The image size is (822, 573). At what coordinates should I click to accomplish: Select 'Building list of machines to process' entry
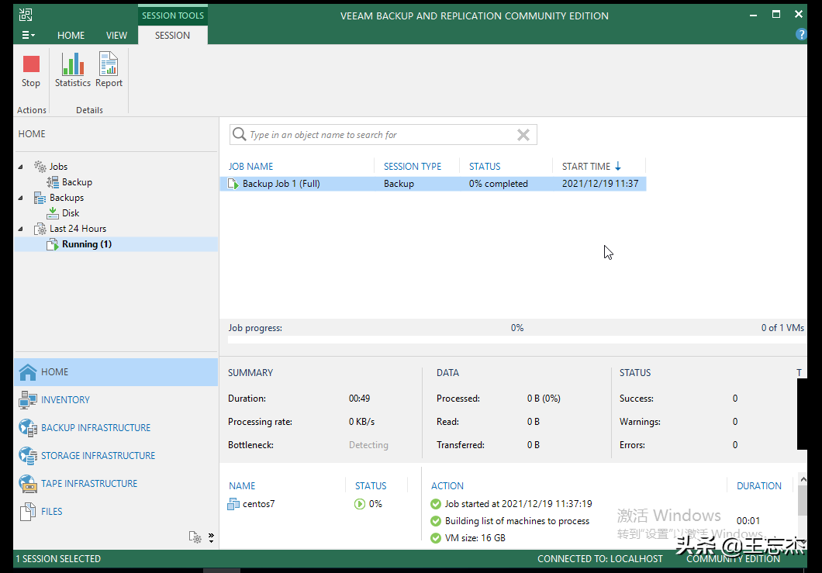click(517, 521)
